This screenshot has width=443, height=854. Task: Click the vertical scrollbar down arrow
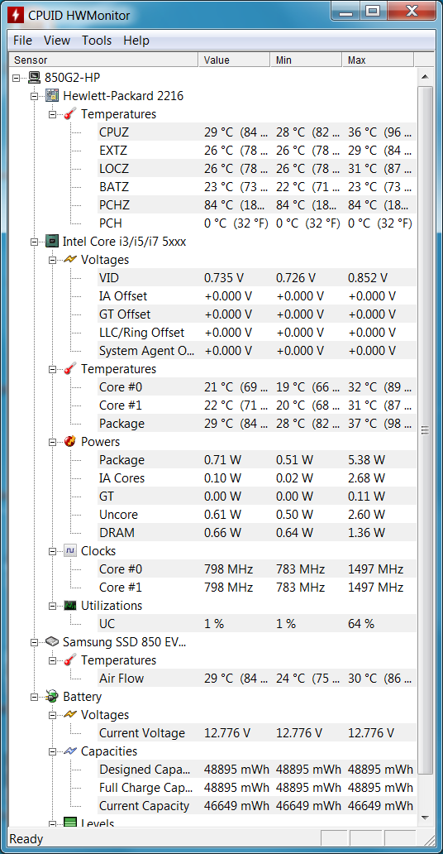pyautogui.click(x=426, y=818)
